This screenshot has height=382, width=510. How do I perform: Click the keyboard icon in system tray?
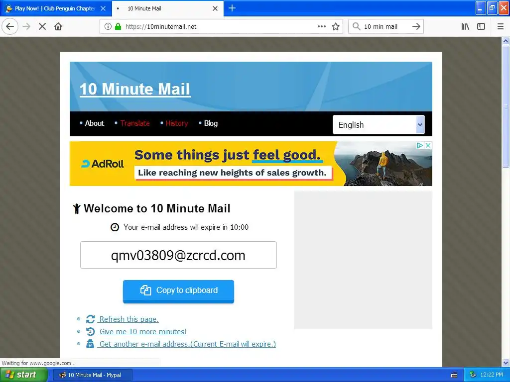coord(454,375)
